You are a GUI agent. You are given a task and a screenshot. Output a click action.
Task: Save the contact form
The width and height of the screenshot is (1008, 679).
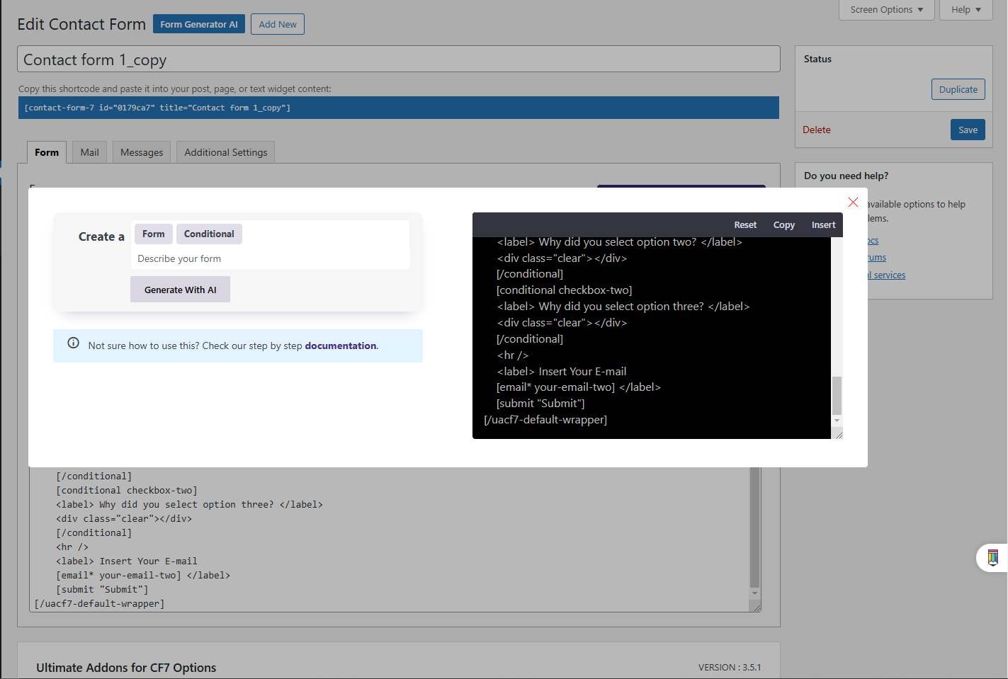[x=968, y=130]
